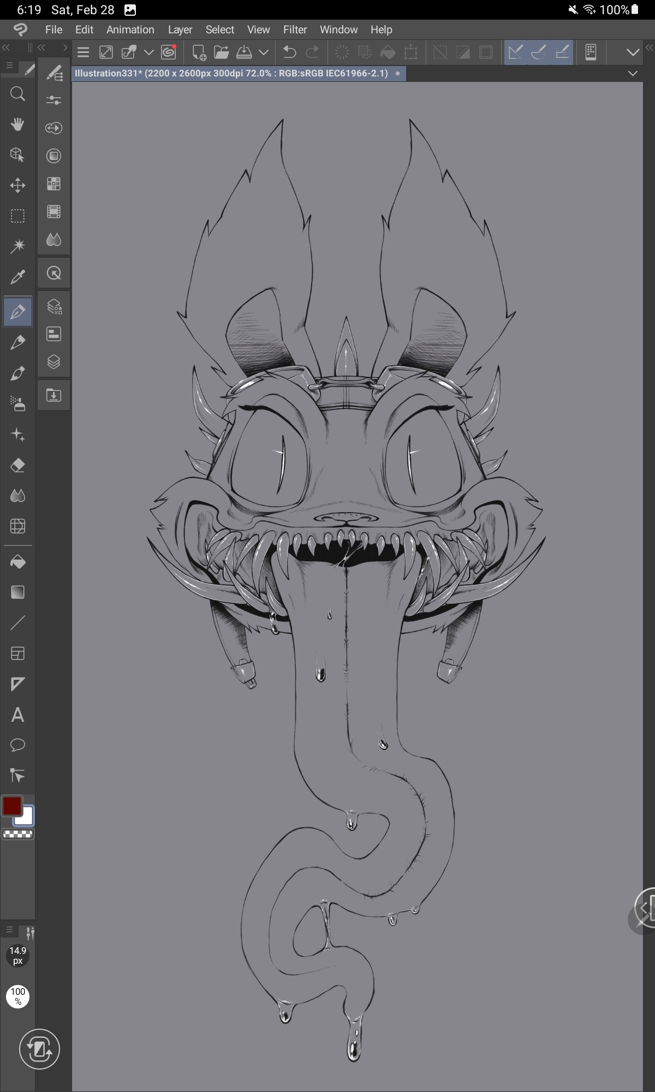Select the Fill bucket tool
This screenshot has width=655, height=1092.
(17, 562)
